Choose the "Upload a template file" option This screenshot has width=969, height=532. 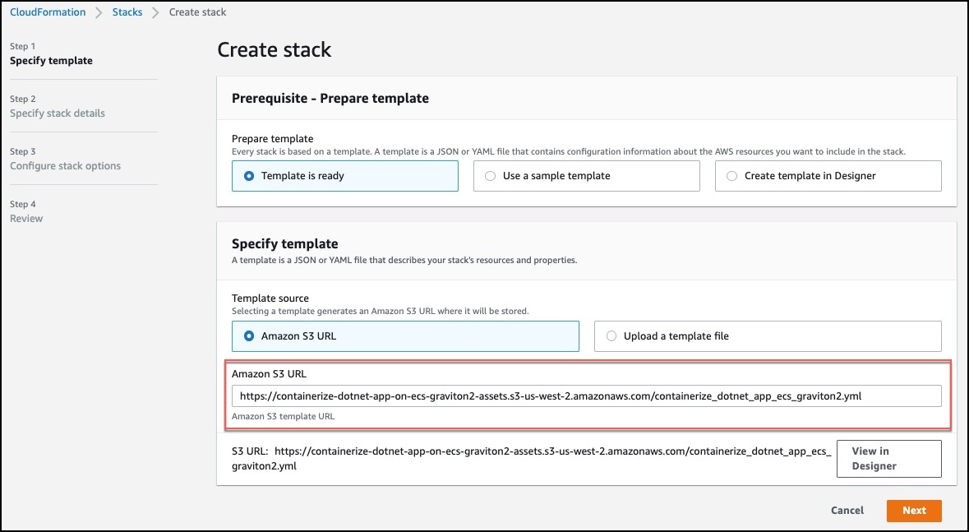tap(768, 336)
